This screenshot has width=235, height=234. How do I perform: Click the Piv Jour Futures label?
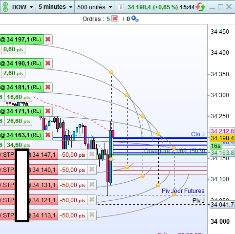point(183,191)
